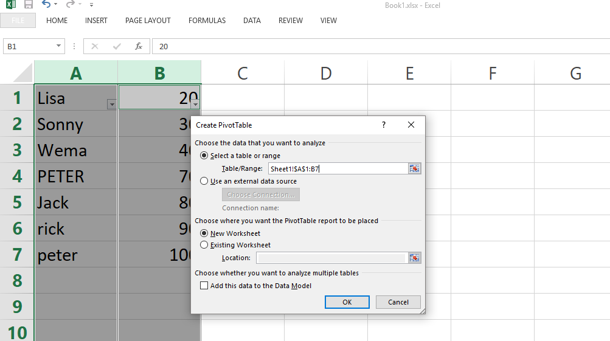610x341 pixels.
Task: Select the Use an external data source option
Action: click(204, 181)
